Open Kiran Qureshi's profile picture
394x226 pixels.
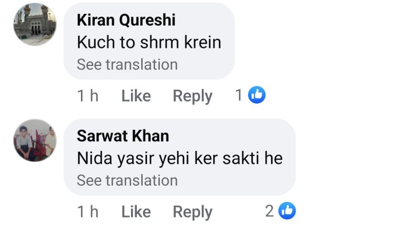(35, 24)
